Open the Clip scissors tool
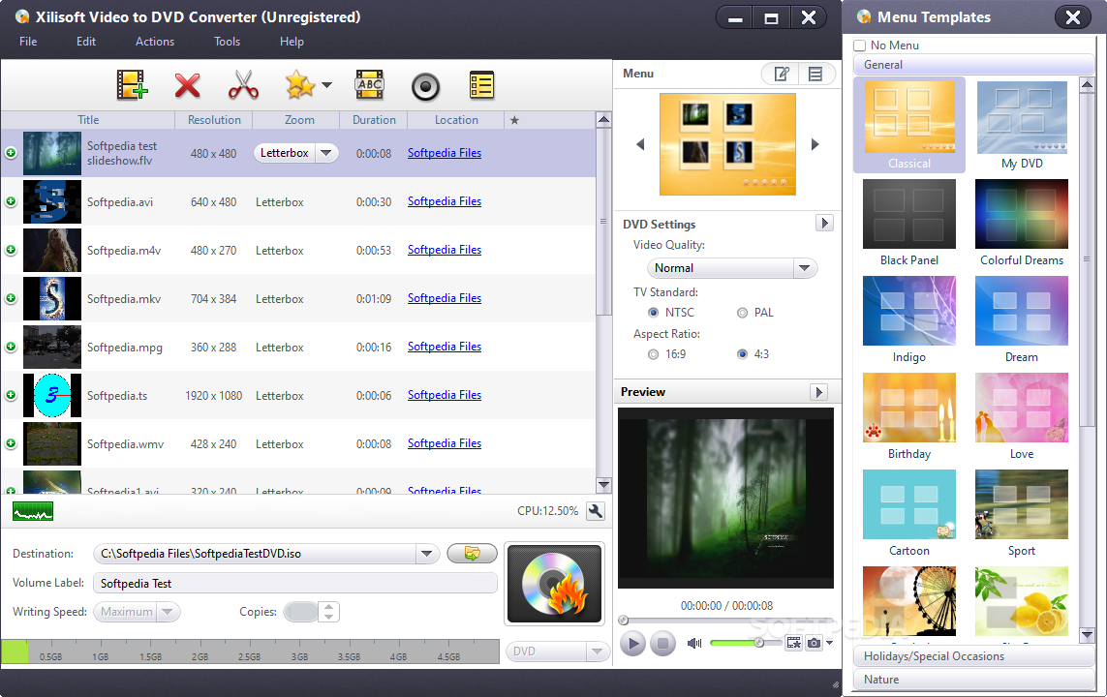The width and height of the screenshot is (1107, 697). pos(243,84)
